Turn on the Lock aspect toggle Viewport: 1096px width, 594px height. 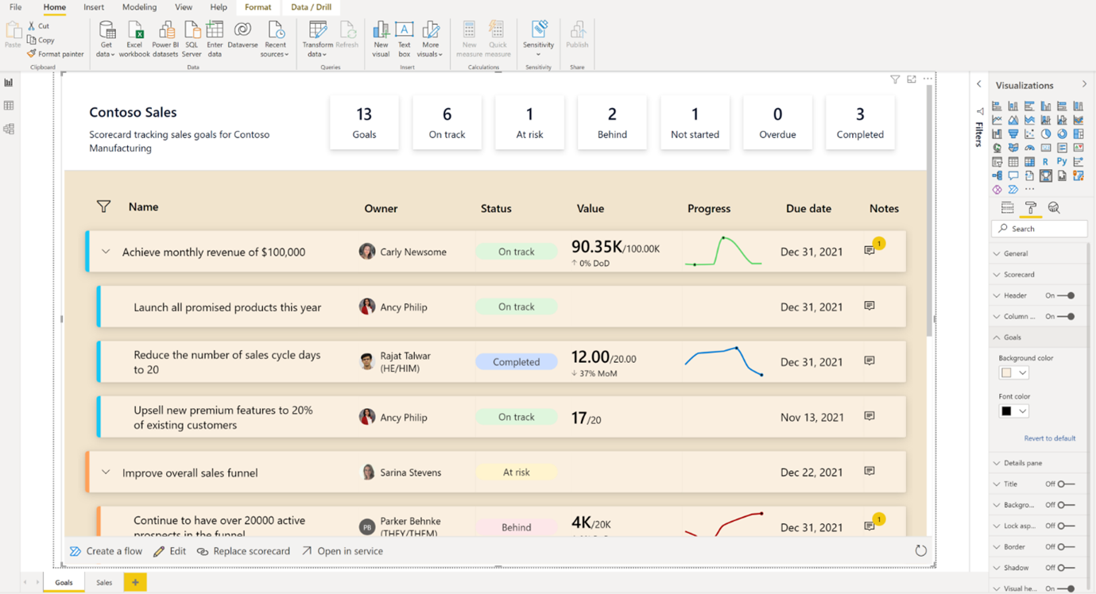tap(1067, 526)
